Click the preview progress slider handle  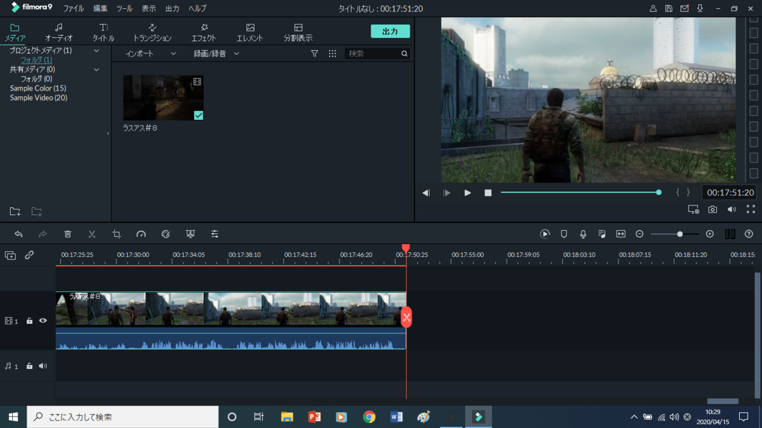658,192
